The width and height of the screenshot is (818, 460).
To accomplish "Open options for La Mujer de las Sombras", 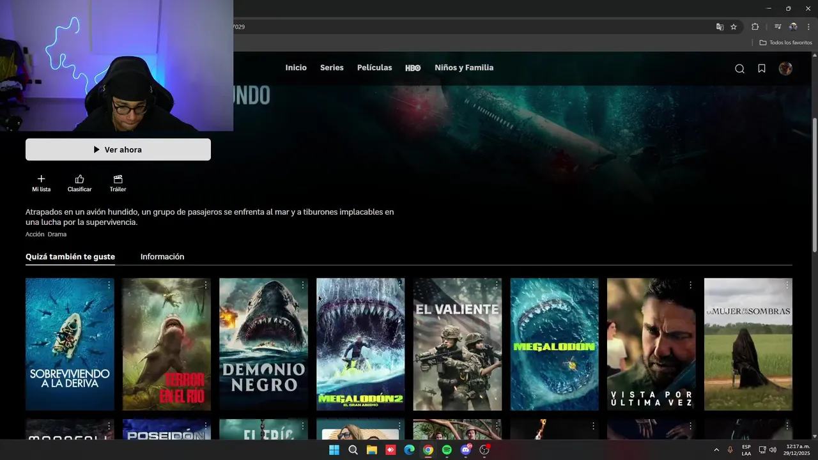I will (787, 285).
